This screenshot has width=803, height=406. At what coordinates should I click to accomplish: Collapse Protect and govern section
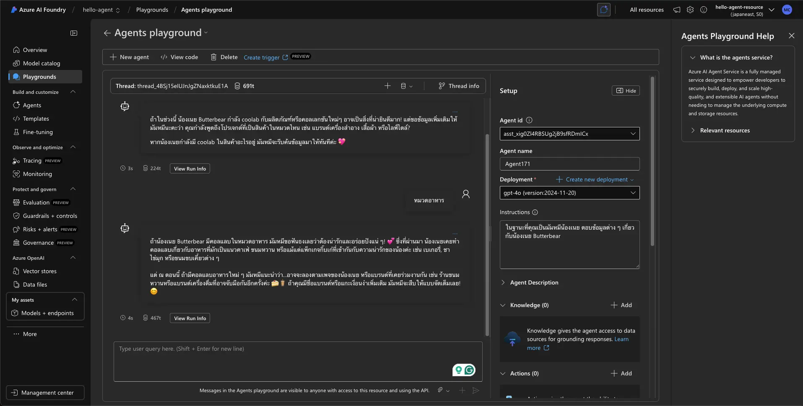tap(73, 189)
